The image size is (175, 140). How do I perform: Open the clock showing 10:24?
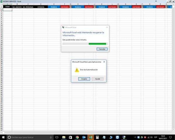click(163, 137)
